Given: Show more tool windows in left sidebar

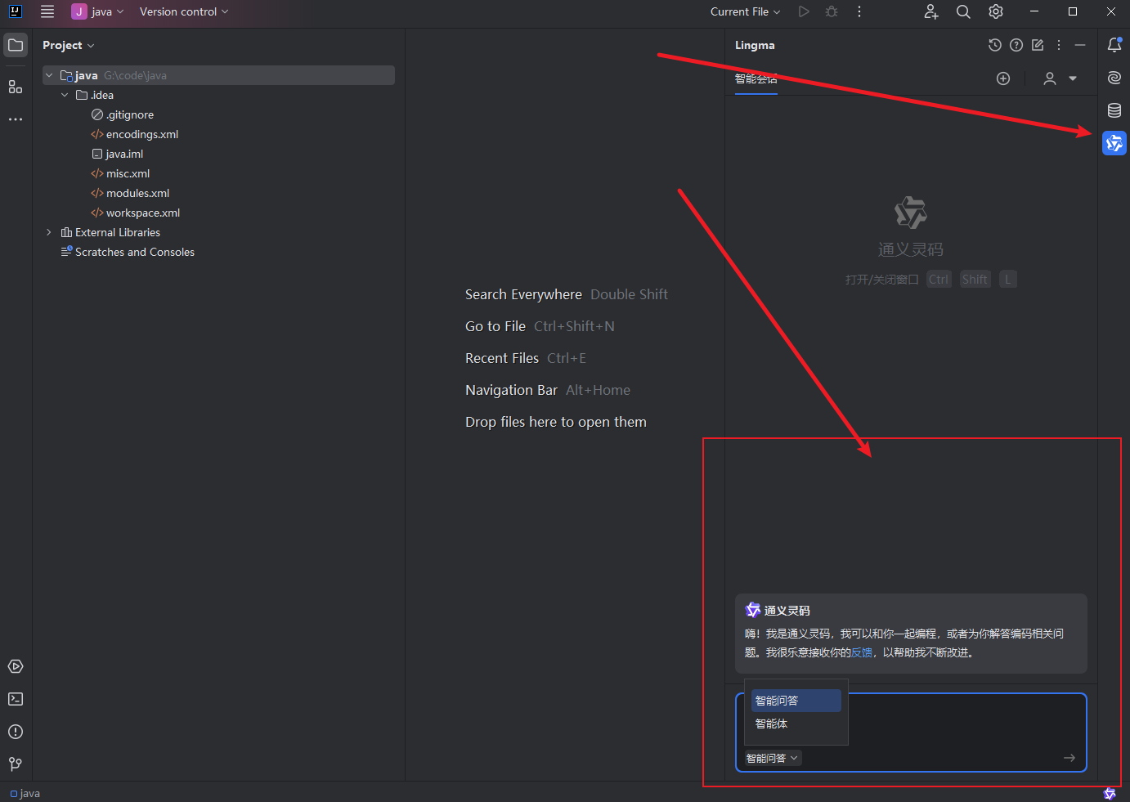Looking at the screenshot, I should (x=16, y=119).
